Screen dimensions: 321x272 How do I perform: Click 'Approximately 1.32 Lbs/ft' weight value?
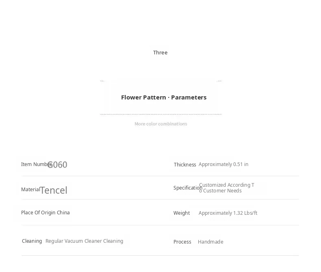tap(228, 213)
